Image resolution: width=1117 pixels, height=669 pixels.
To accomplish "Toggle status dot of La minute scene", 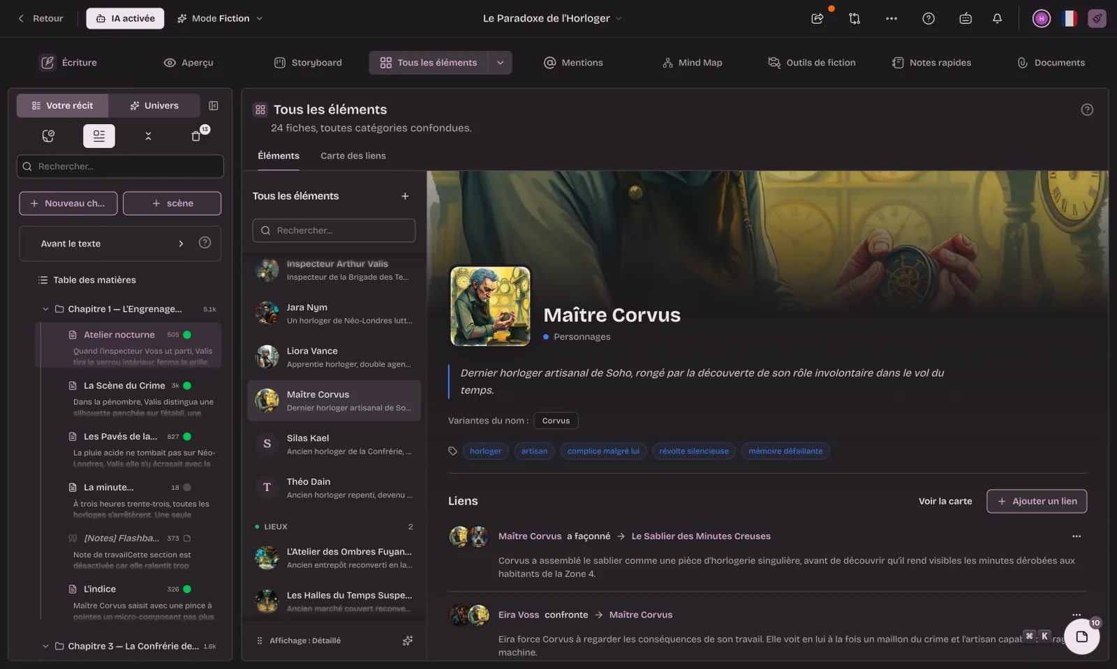I will pyautogui.click(x=187, y=488).
